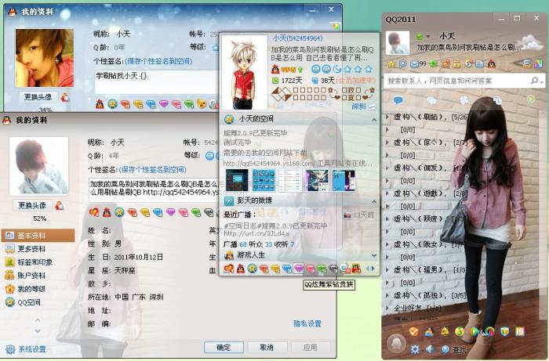
Task: Open the third QZone photo thumbnail
Action: (x=290, y=180)
